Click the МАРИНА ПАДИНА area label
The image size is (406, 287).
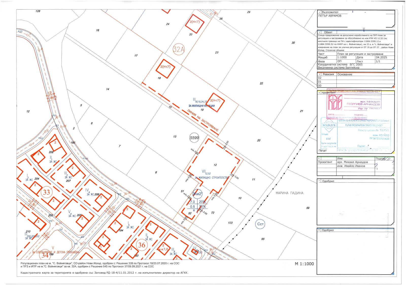[x=290, y=193]
